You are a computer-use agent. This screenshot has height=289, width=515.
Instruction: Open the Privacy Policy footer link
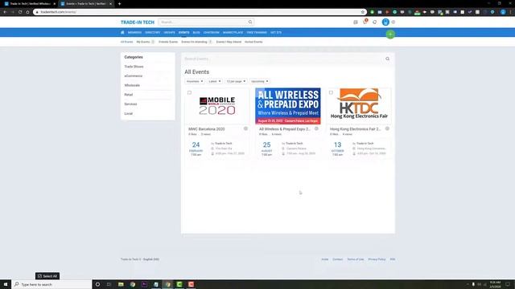[377, 259]
